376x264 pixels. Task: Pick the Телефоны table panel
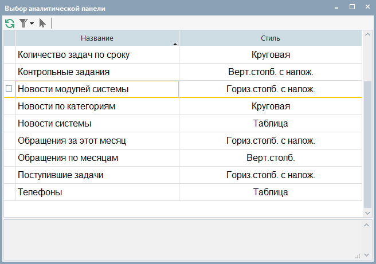click(182, 192)
